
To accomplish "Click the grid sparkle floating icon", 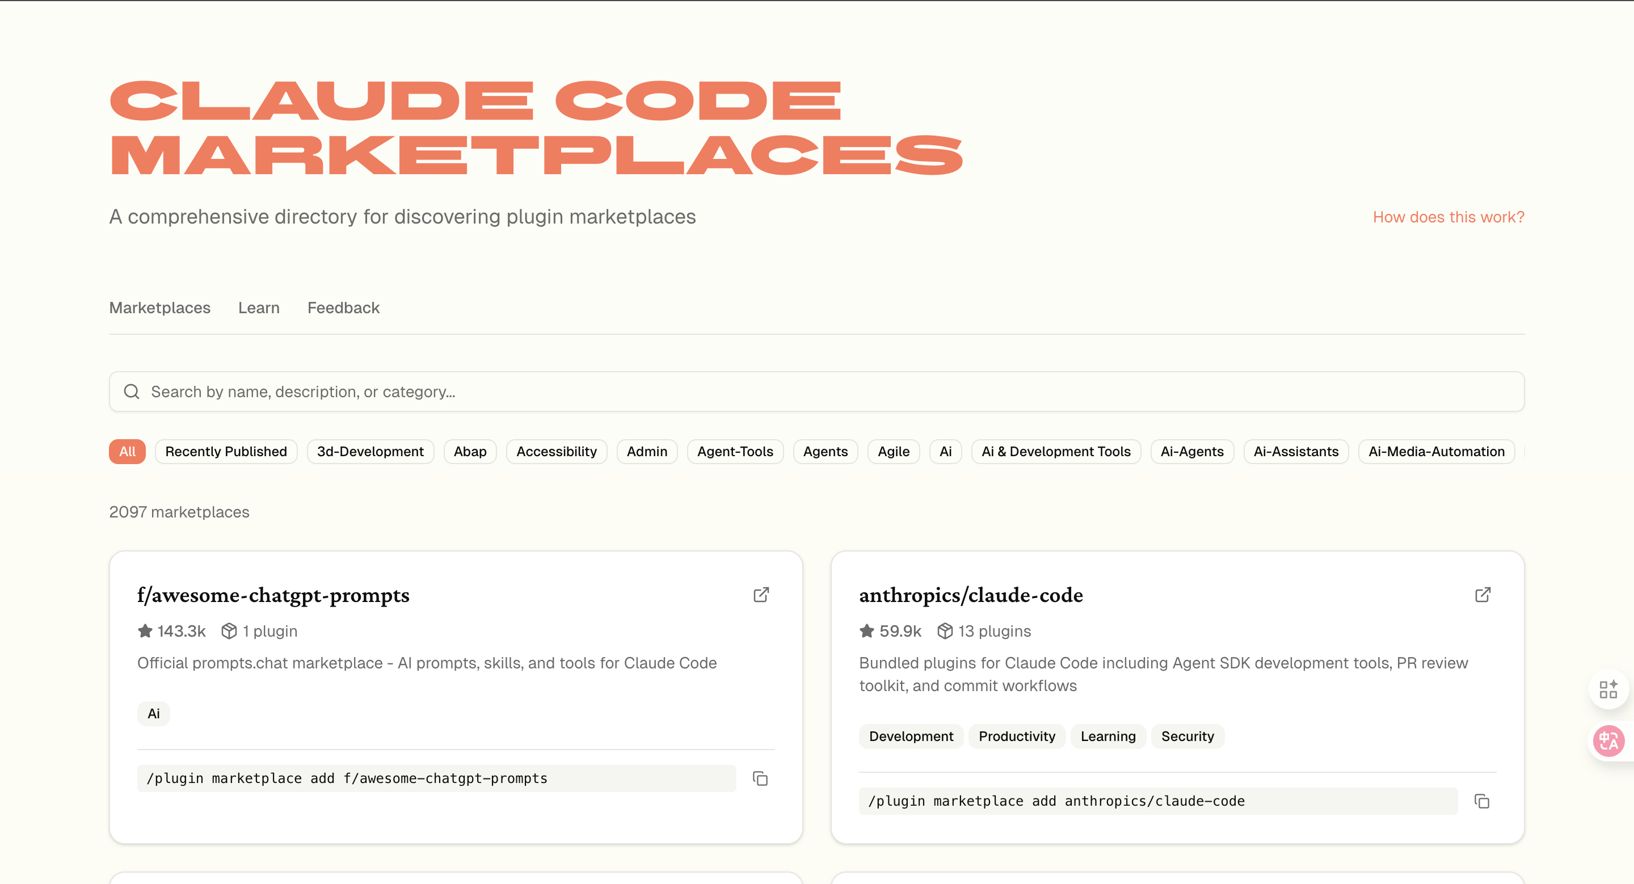I will tap(1608, 689).
